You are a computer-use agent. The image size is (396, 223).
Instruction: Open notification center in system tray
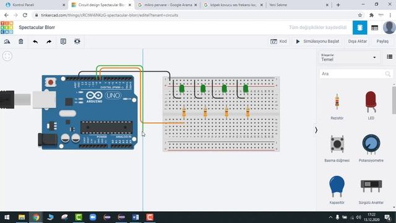(x=387, y=217)
